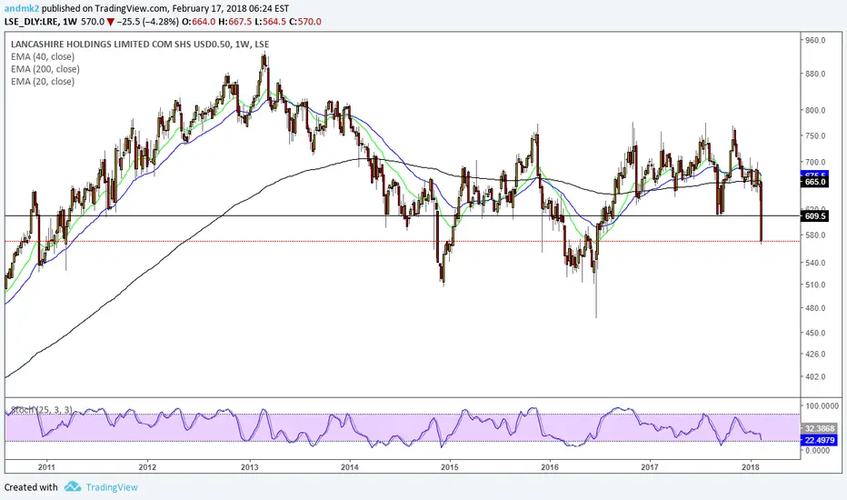Click the 960.0 price axis label
The image size is (847, 500).
coord(815,41)
